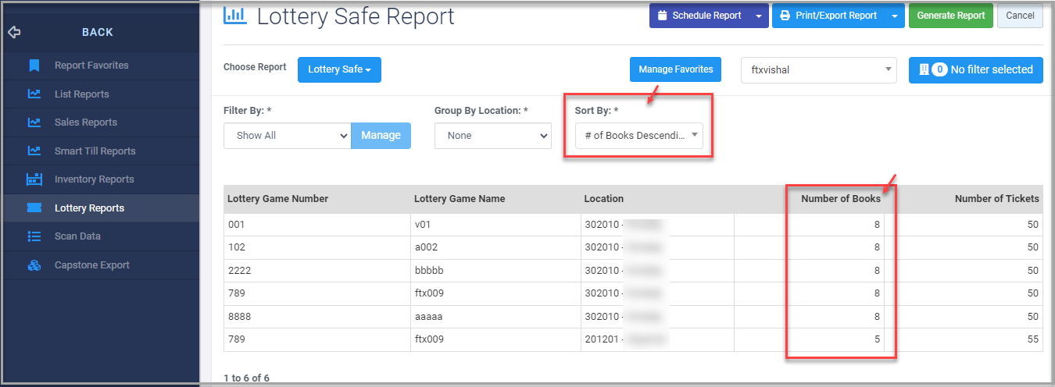Click the No filter selected button
1055x387 pixels.
[x=975, y=69]
